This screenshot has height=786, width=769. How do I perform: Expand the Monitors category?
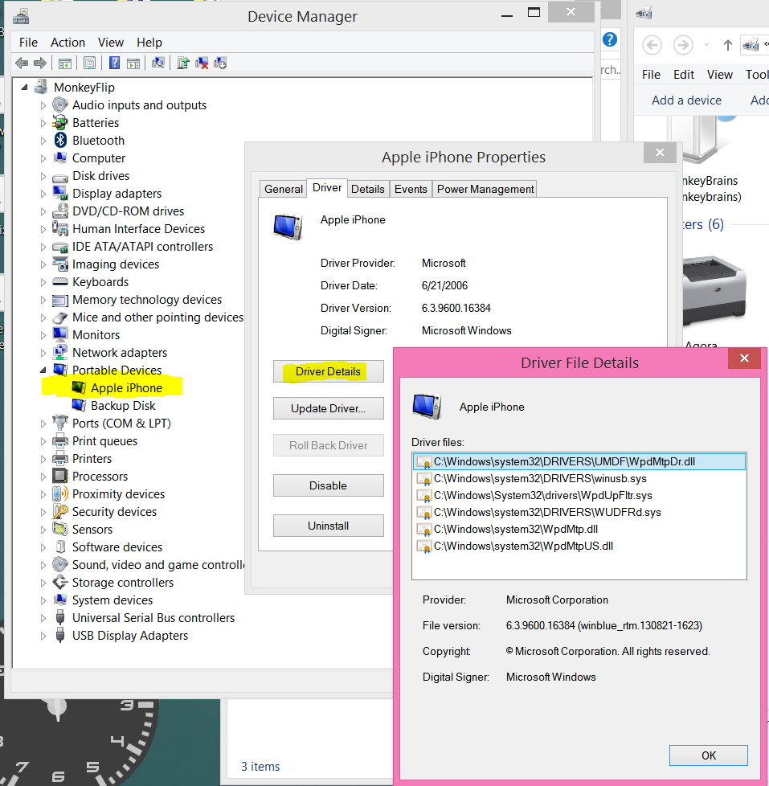tap(43, 335)
